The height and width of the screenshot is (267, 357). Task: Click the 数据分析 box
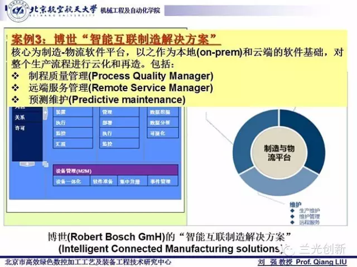(x=162, y=122)
